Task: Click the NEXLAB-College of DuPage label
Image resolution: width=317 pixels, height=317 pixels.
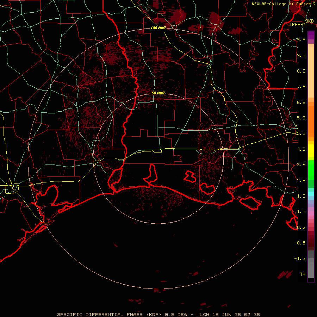Action: coord(281,4)
